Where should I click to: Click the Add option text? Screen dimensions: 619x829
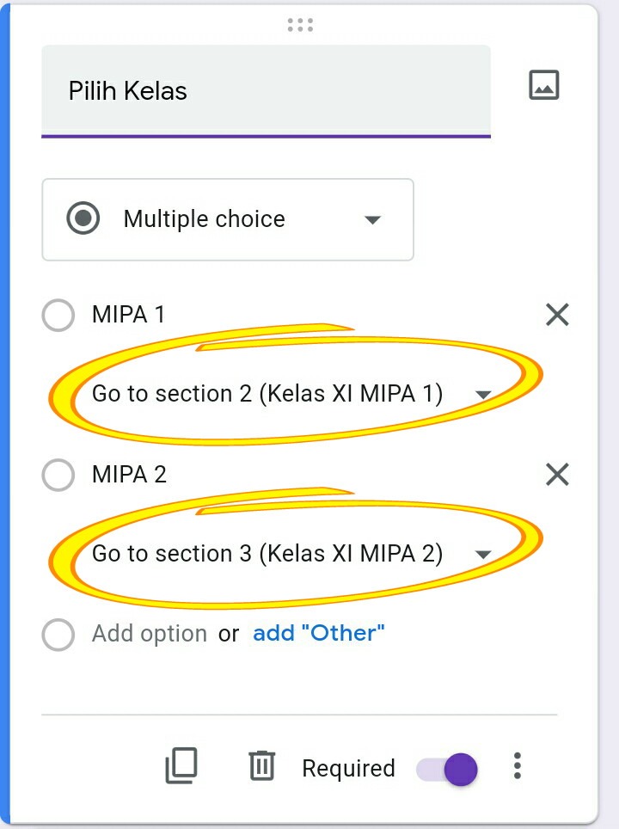click(x=150, y=635)
